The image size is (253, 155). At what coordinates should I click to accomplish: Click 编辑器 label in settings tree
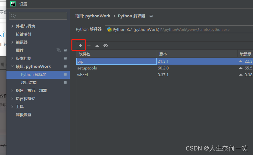22,42
